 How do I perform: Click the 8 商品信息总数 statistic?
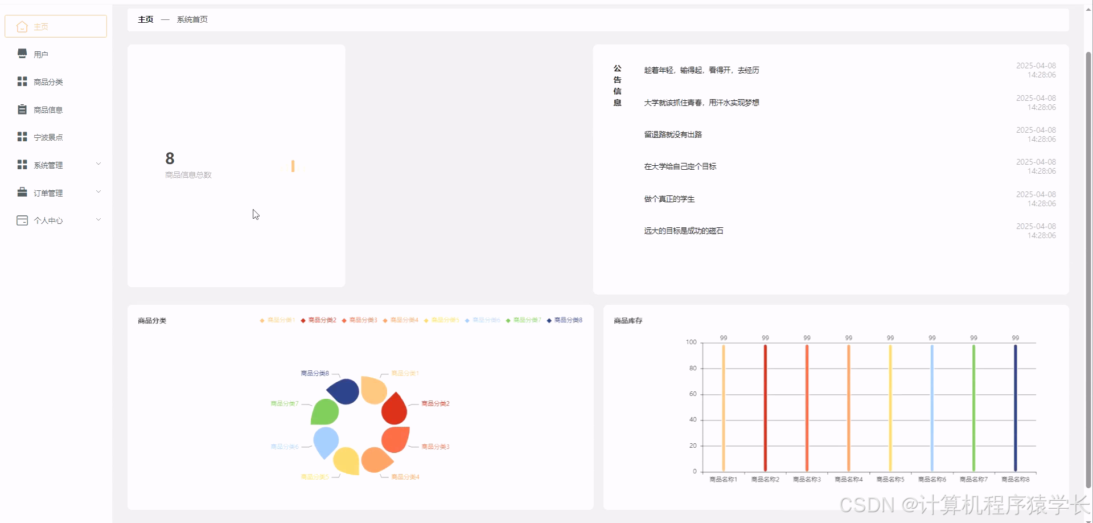click(188, 165)
